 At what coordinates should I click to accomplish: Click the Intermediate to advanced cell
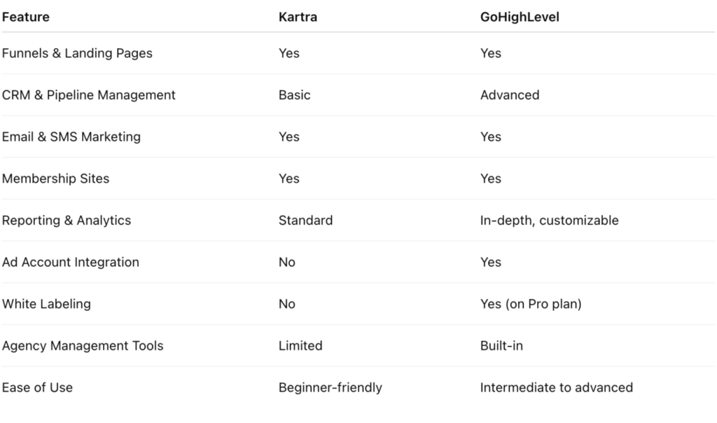click(556, 387)
